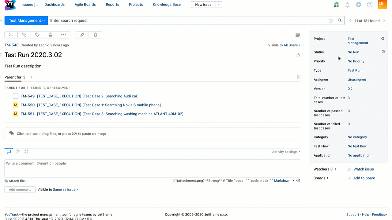Screen dimensions: 392x220
Task: Click the delete trash icon
Action: click(95, 35)
